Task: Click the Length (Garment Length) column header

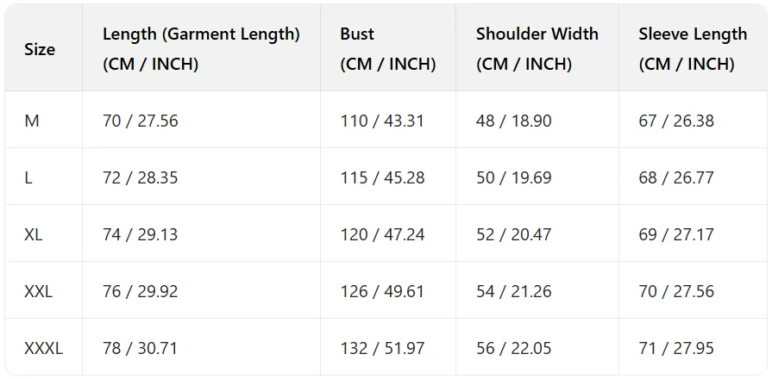Action: [201, 48]
